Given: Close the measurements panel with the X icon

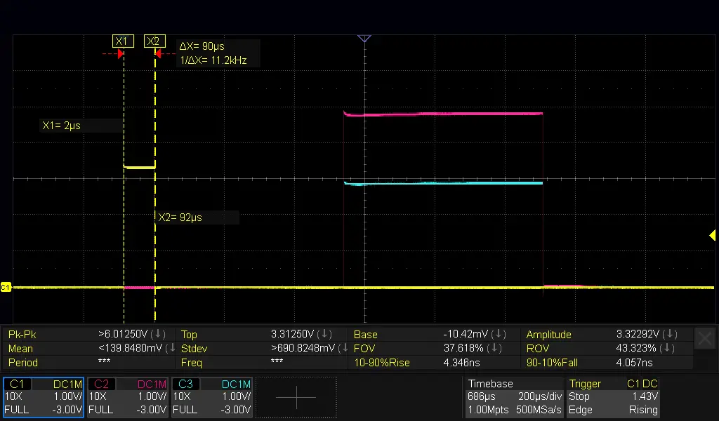Looking at the screenshot, I should click(705, 339).
